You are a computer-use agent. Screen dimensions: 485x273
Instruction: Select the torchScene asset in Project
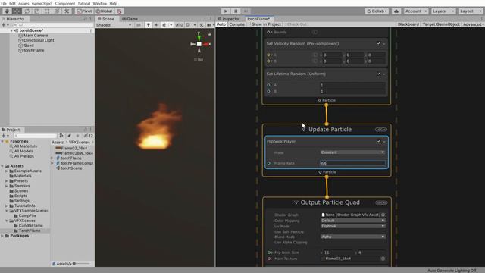pyautogui.click(x=69, y=168)
